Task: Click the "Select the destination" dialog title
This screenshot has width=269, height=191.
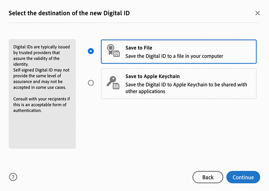Action: 69,13
